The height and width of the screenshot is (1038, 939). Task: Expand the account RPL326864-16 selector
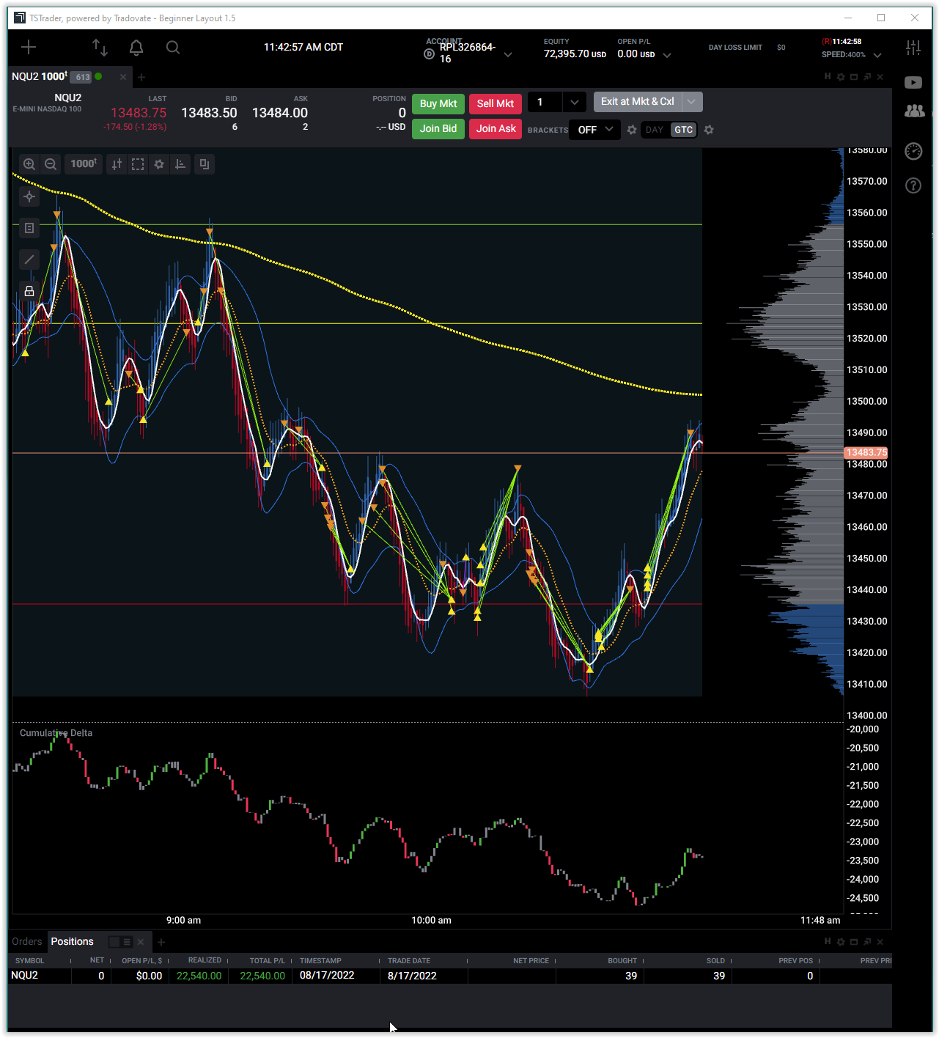pos(508,54)
